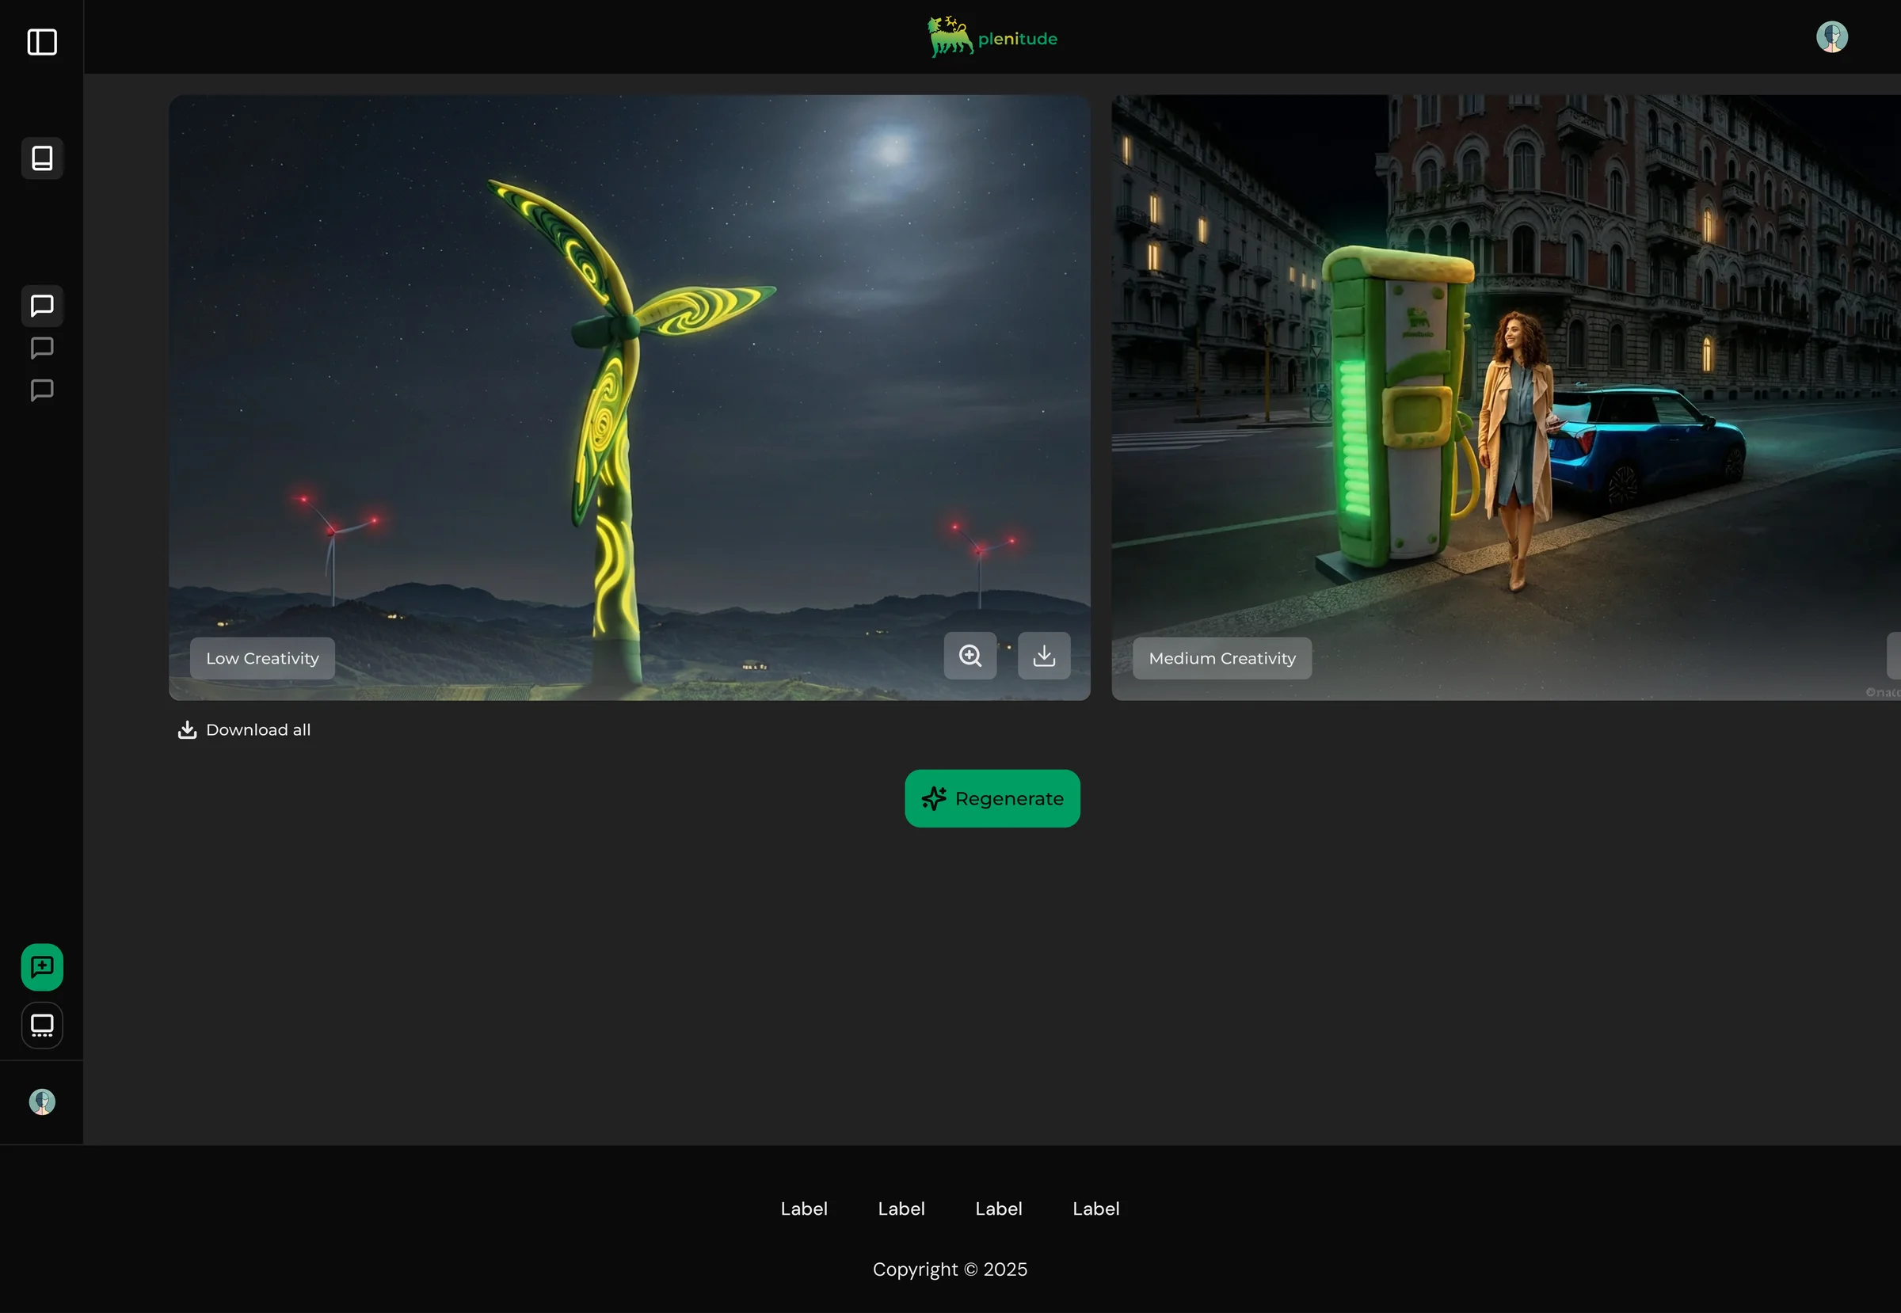This screenshot has height=1313, width=1901.
Task: Zoom into the wind turbine image
Action: click(x=970, y=656)
